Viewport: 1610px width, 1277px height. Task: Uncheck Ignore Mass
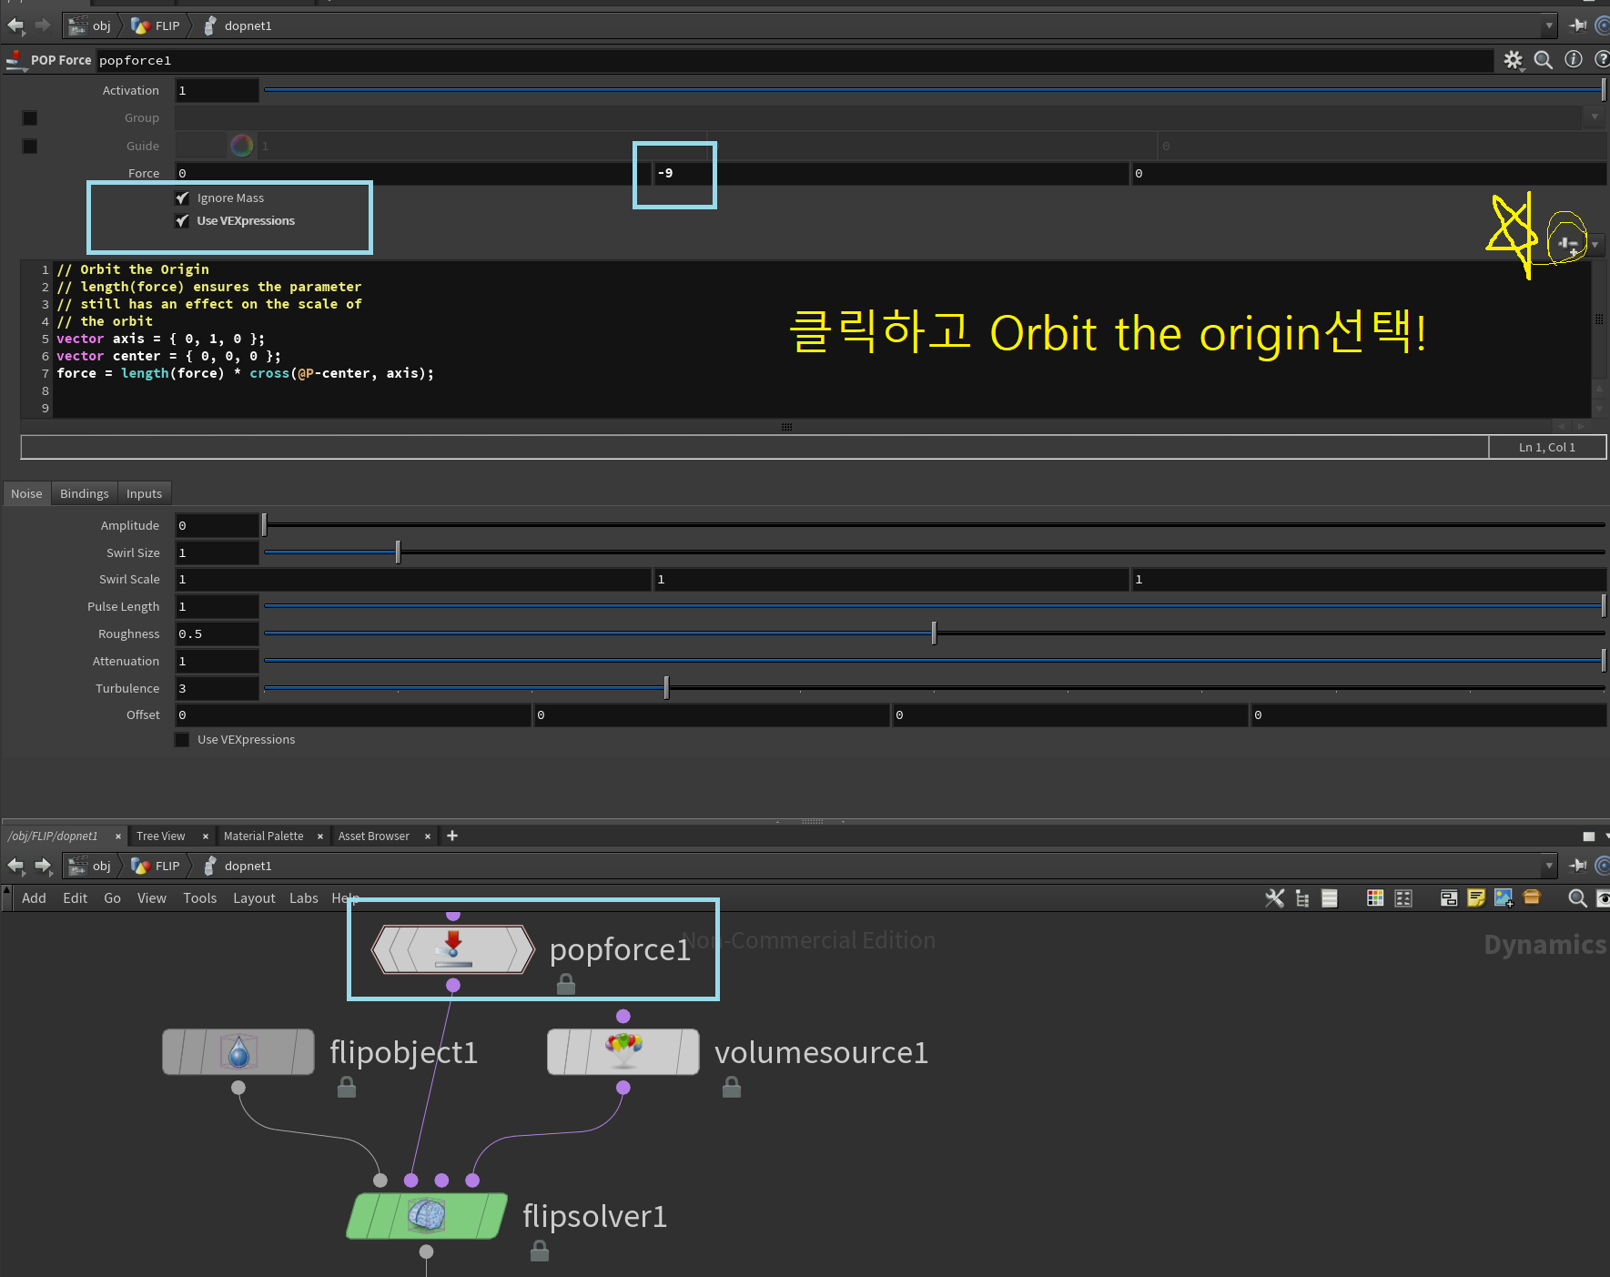(x=182, y=198)
